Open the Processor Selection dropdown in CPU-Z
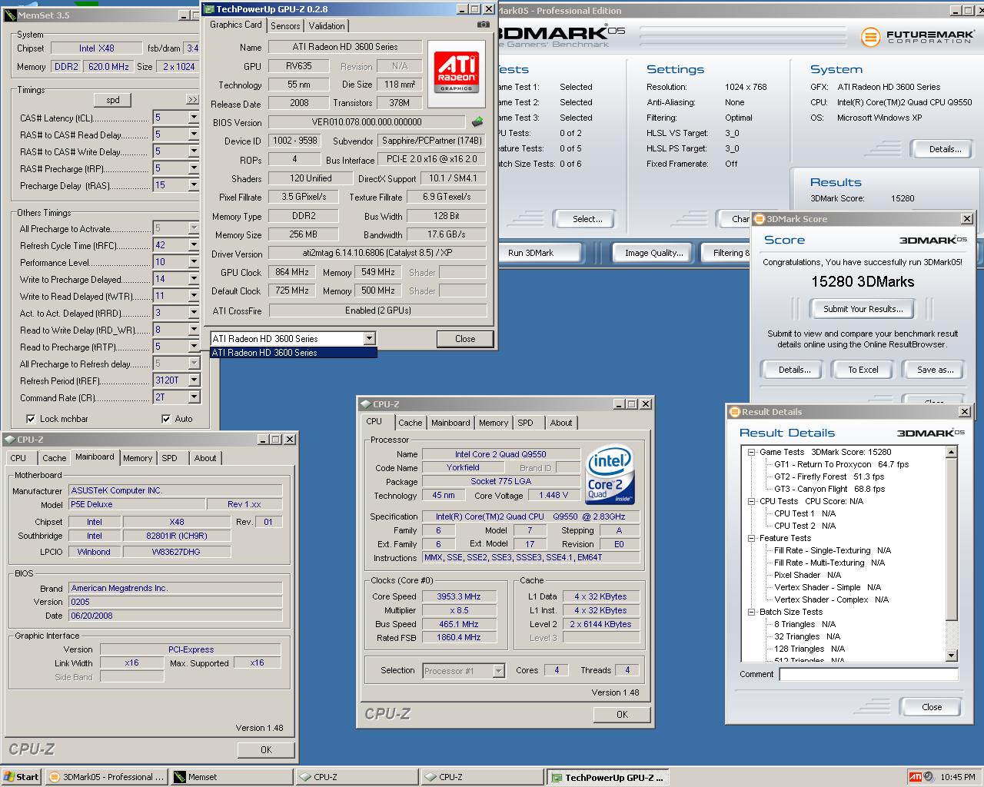This screenshot has height=787, width=984. [498, 671]
